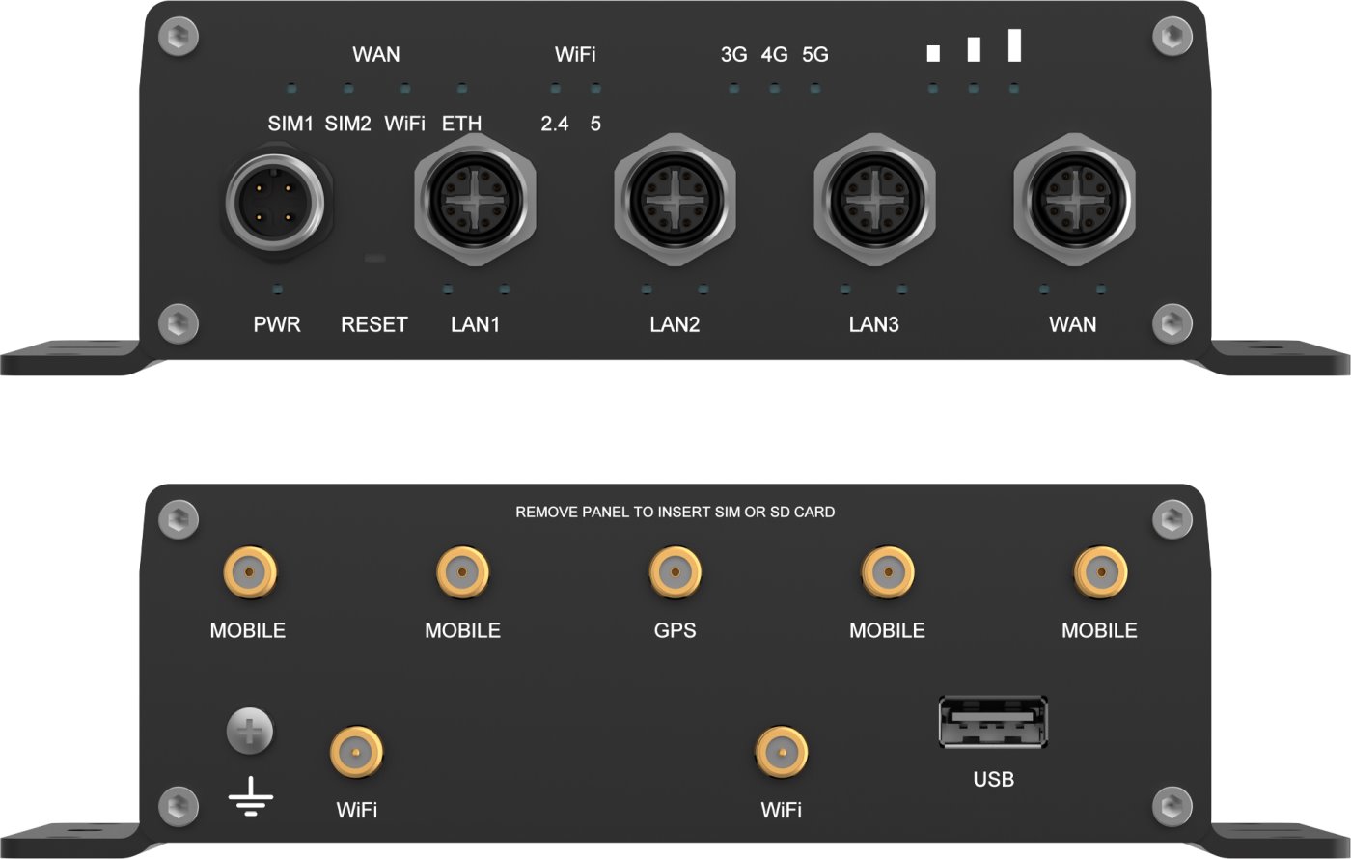Click the SIM1 label

coord(290,125)
